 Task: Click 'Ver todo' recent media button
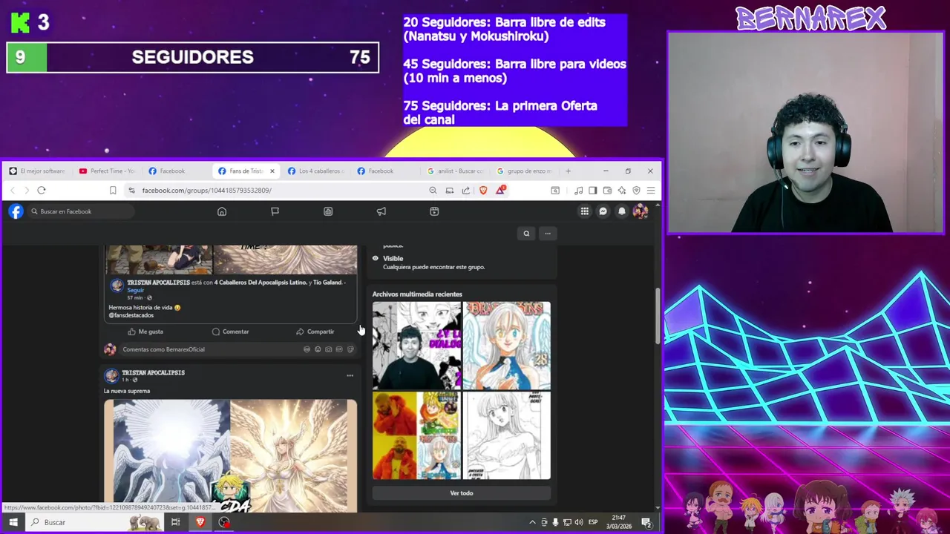[462, 493]
